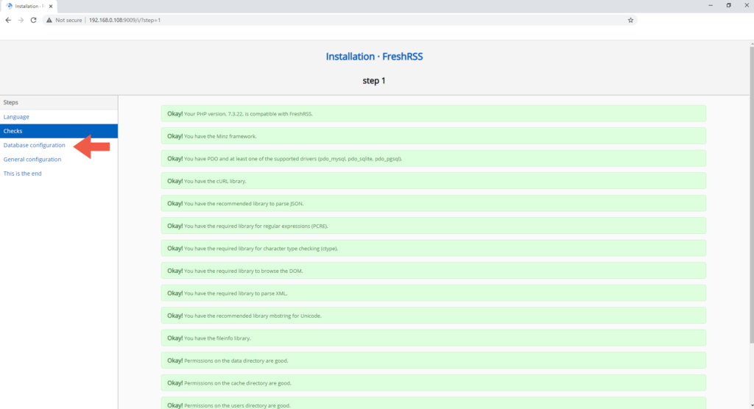Click the cURL library okay message
Viewport: 754px width, 409px height.
click(433, 181)
